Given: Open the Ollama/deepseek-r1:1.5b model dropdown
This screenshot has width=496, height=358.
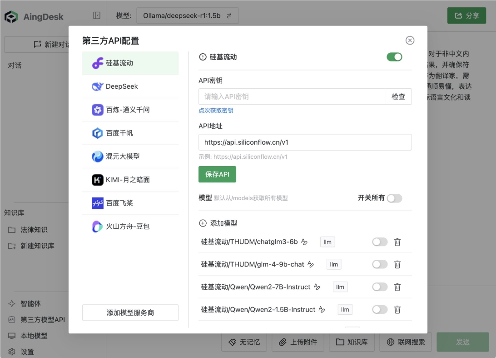Looking at the screenshot, I should click(188, 15).
